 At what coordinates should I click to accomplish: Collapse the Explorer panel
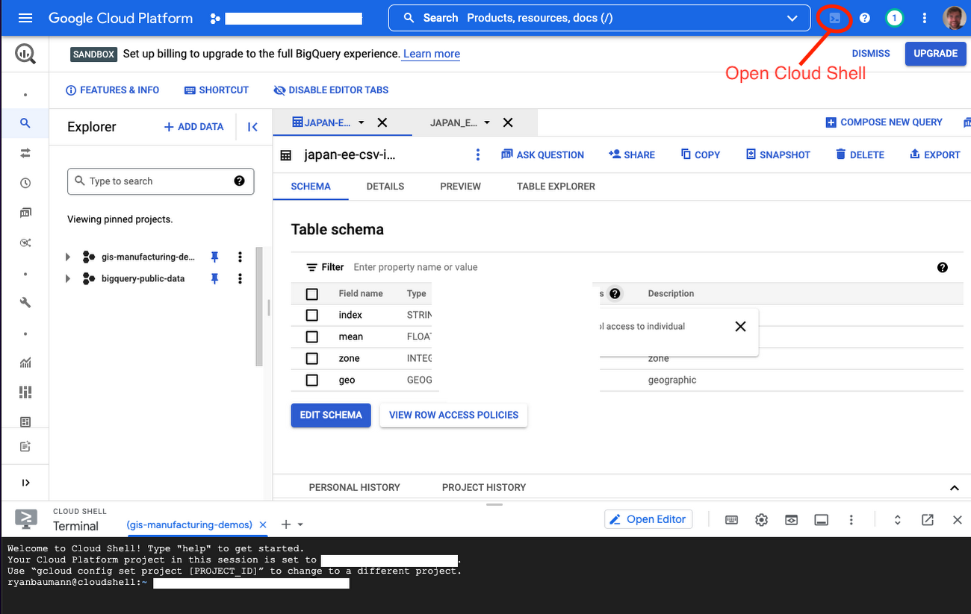tap(252, 127)
